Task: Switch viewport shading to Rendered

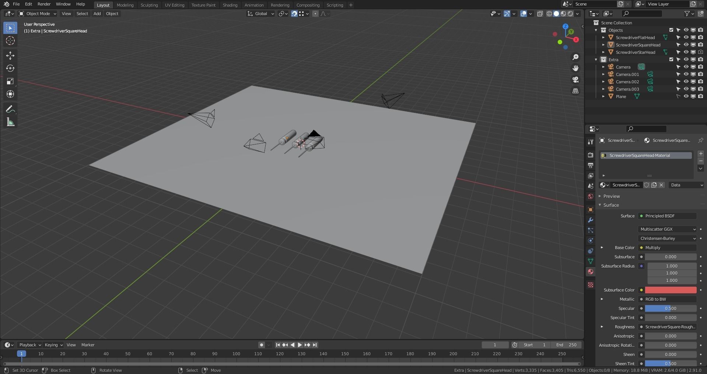Action: 570,14
